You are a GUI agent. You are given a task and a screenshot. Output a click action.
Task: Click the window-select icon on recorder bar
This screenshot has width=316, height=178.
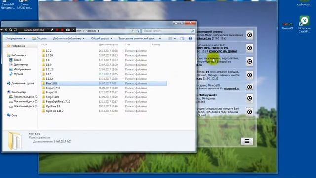(6, 30)
